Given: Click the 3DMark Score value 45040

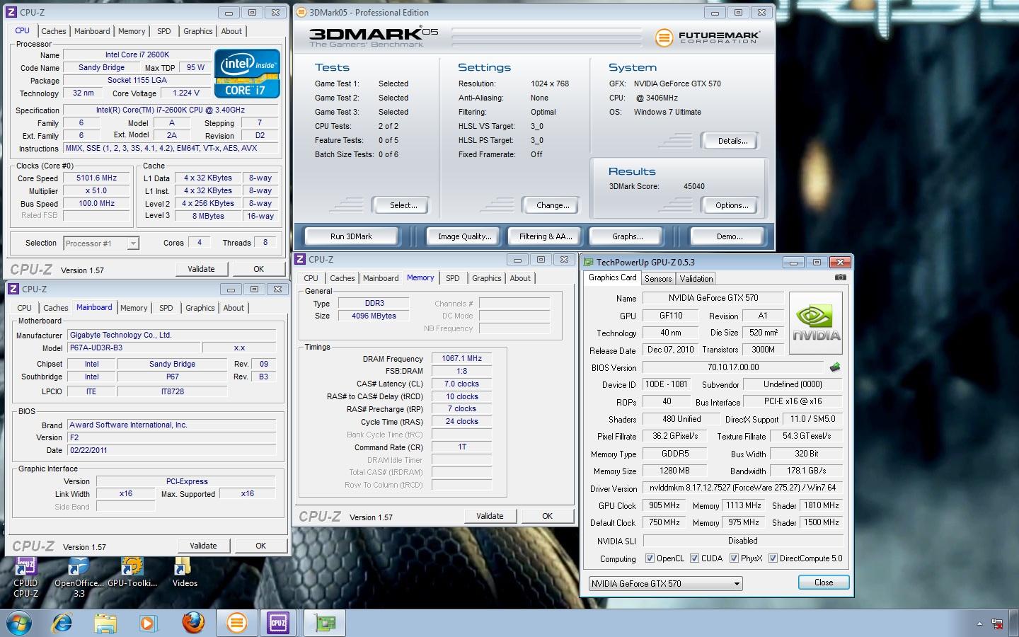Looking at the screenshot, I should pos(694,186).
